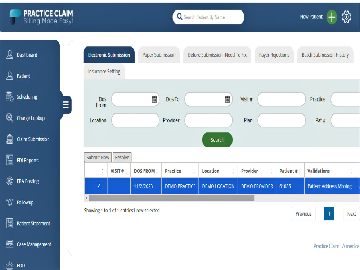The height and width of the screenshot is (270, 360).
Task: Go to Previous page
Action: click(303, 213)
